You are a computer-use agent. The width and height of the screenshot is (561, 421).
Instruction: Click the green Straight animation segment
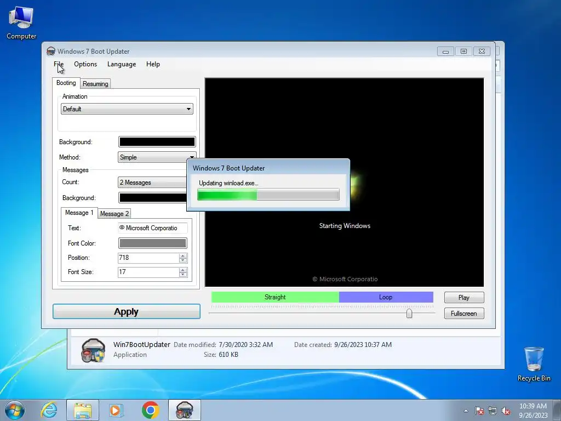(275, 297)
